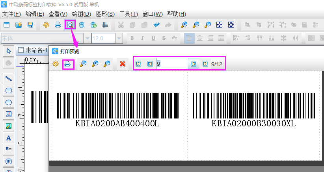Toggle italic formatting I
This screenshot has height=172, width=324.
pyautogui.click(x=142, y=38)
